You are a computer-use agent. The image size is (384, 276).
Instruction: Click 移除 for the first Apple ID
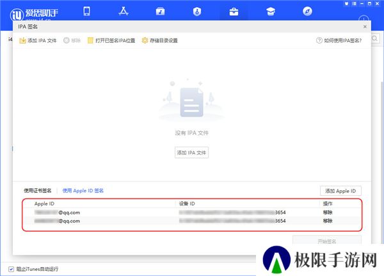(x=328, y=212)
